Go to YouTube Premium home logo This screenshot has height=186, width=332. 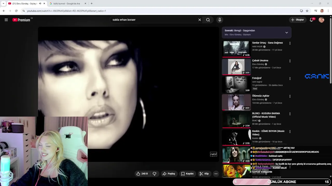pyautogui.click(x=21, y=20)
